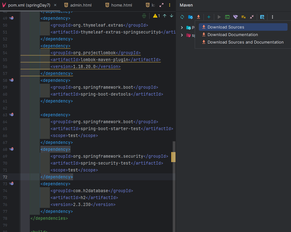Click the opening dependency tag on line 53

[x=56, y=46]
